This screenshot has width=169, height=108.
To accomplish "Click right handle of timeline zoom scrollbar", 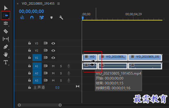I will (60, 105).
